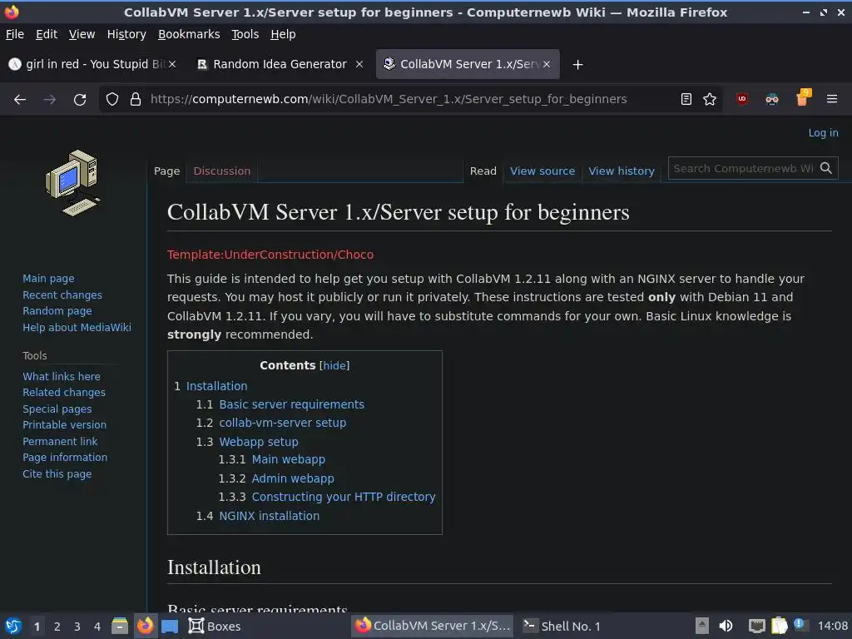The image size is (852, 639).
Task: Open the file manager taskbar launcher
Action: coord(120,627)
